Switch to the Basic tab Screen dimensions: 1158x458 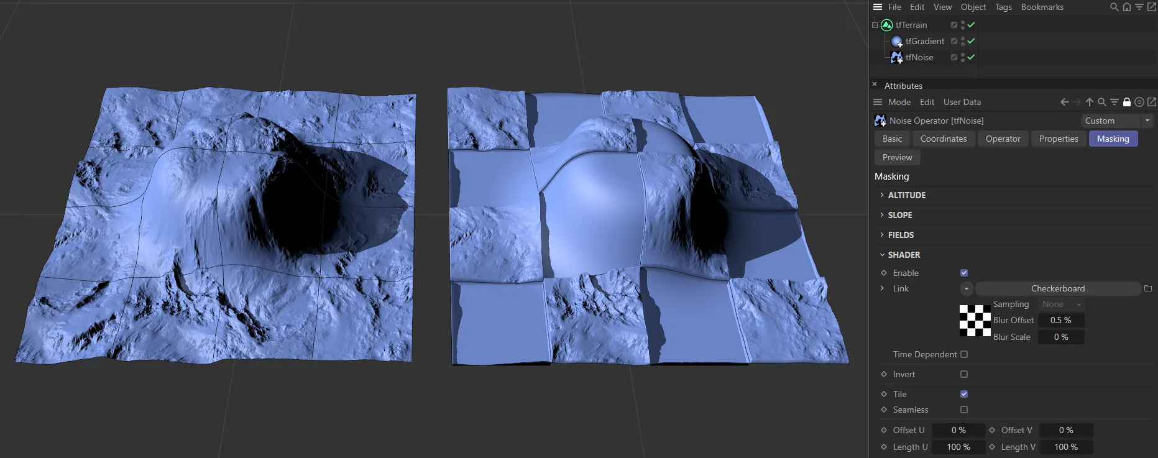click(892, 139)
